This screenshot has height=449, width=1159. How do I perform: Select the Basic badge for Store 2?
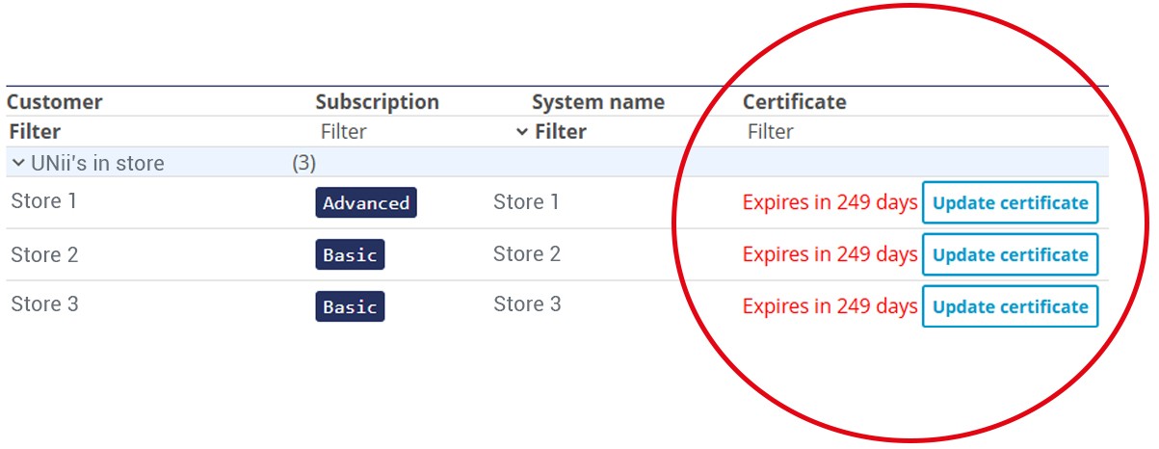[x=350, y=255]
